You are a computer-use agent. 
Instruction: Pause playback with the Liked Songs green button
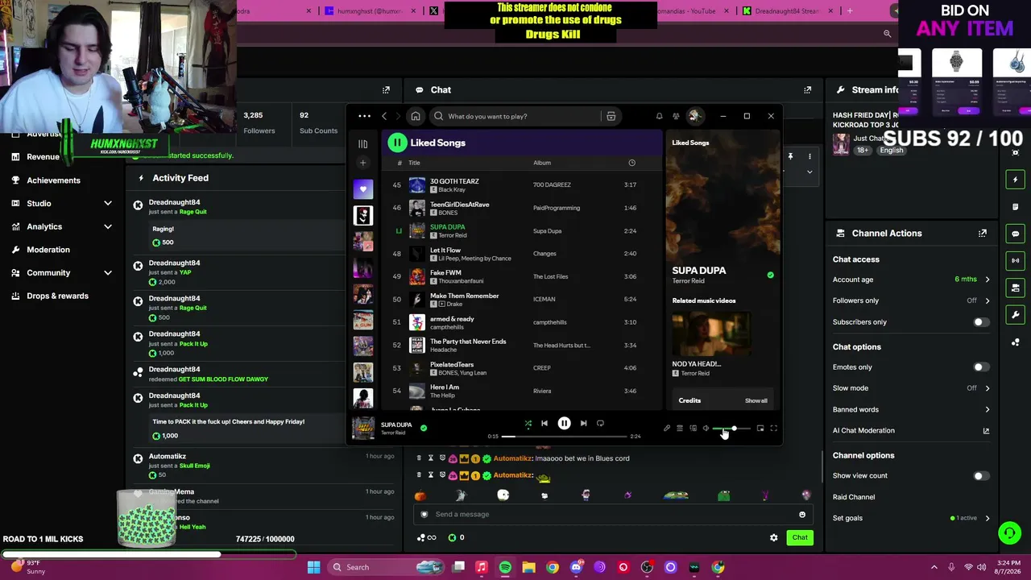[397, 143]
